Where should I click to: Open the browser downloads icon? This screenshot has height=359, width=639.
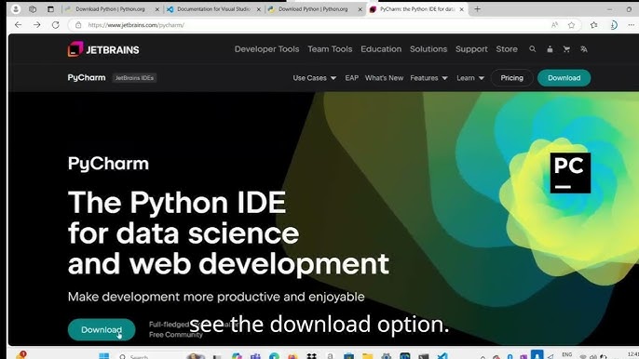[x=613, y=25]
